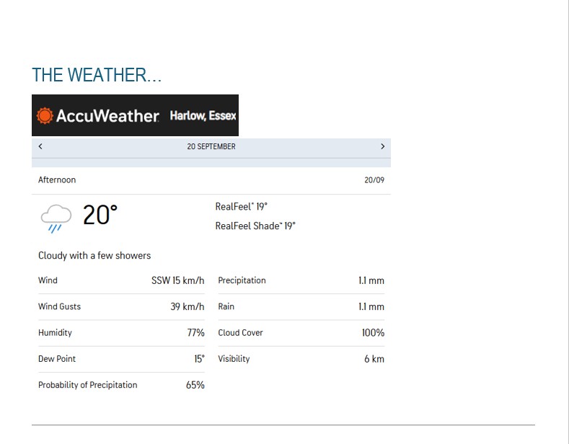The width and height of the screenshot is (569, 444).
Task: Click the Precipitation label
Action: [x=242, y=280]
